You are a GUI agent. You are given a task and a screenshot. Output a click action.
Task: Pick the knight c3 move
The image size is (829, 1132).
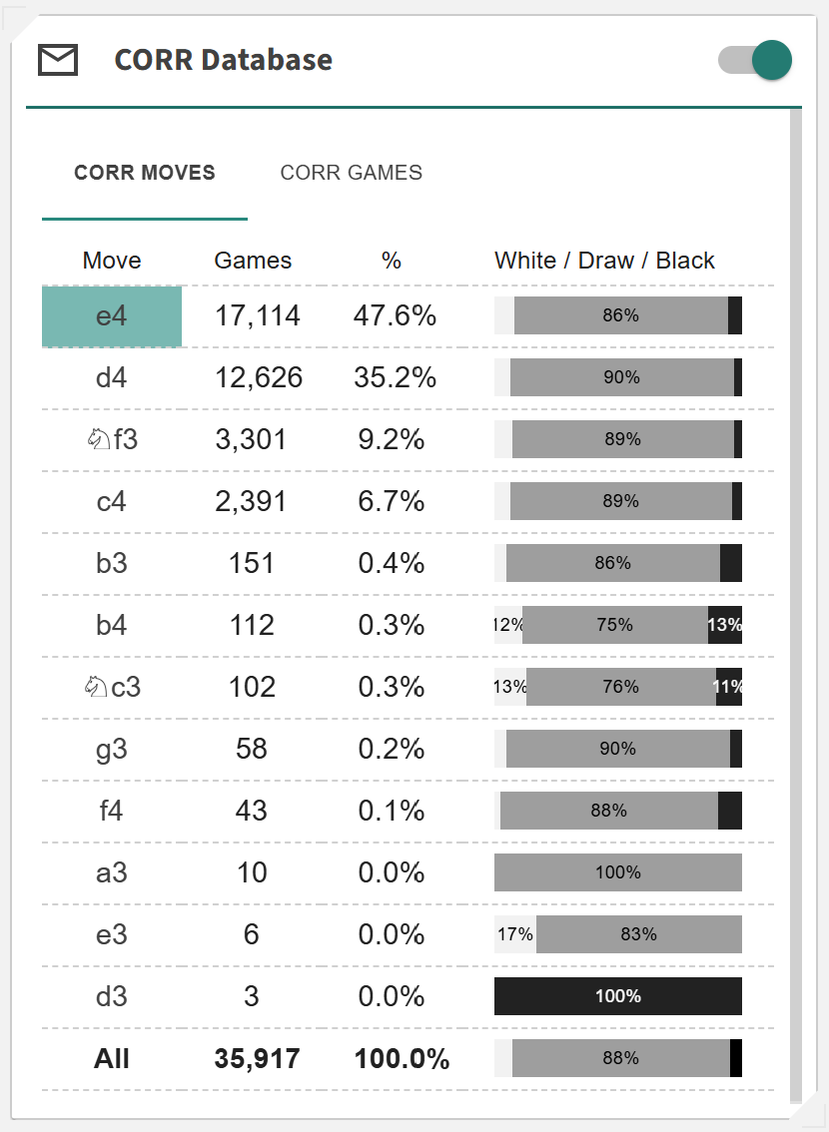pos(112,688)
